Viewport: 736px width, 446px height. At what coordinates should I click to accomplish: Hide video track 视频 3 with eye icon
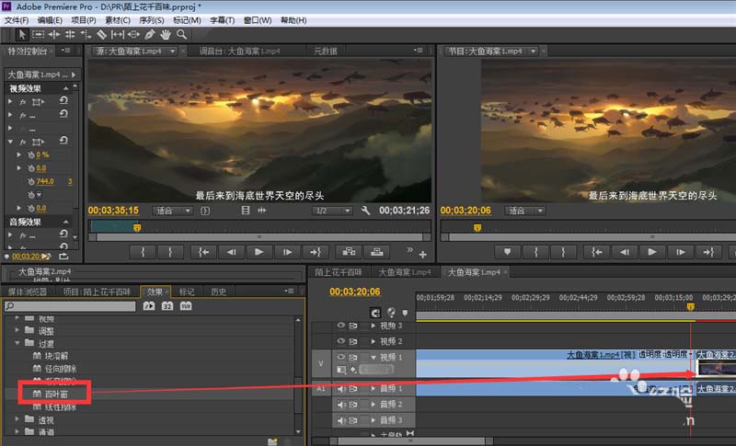click(341, 326)
